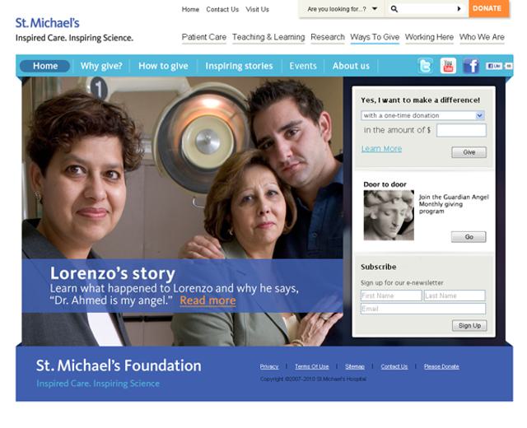Image resolution: width=527 pixels, height=428 pixels.
Task: Click the Guardian Angel statue thumbnail
Action: (x=389, y=215)
